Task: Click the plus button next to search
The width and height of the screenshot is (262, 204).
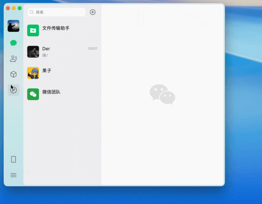Action: pos(93,12)
